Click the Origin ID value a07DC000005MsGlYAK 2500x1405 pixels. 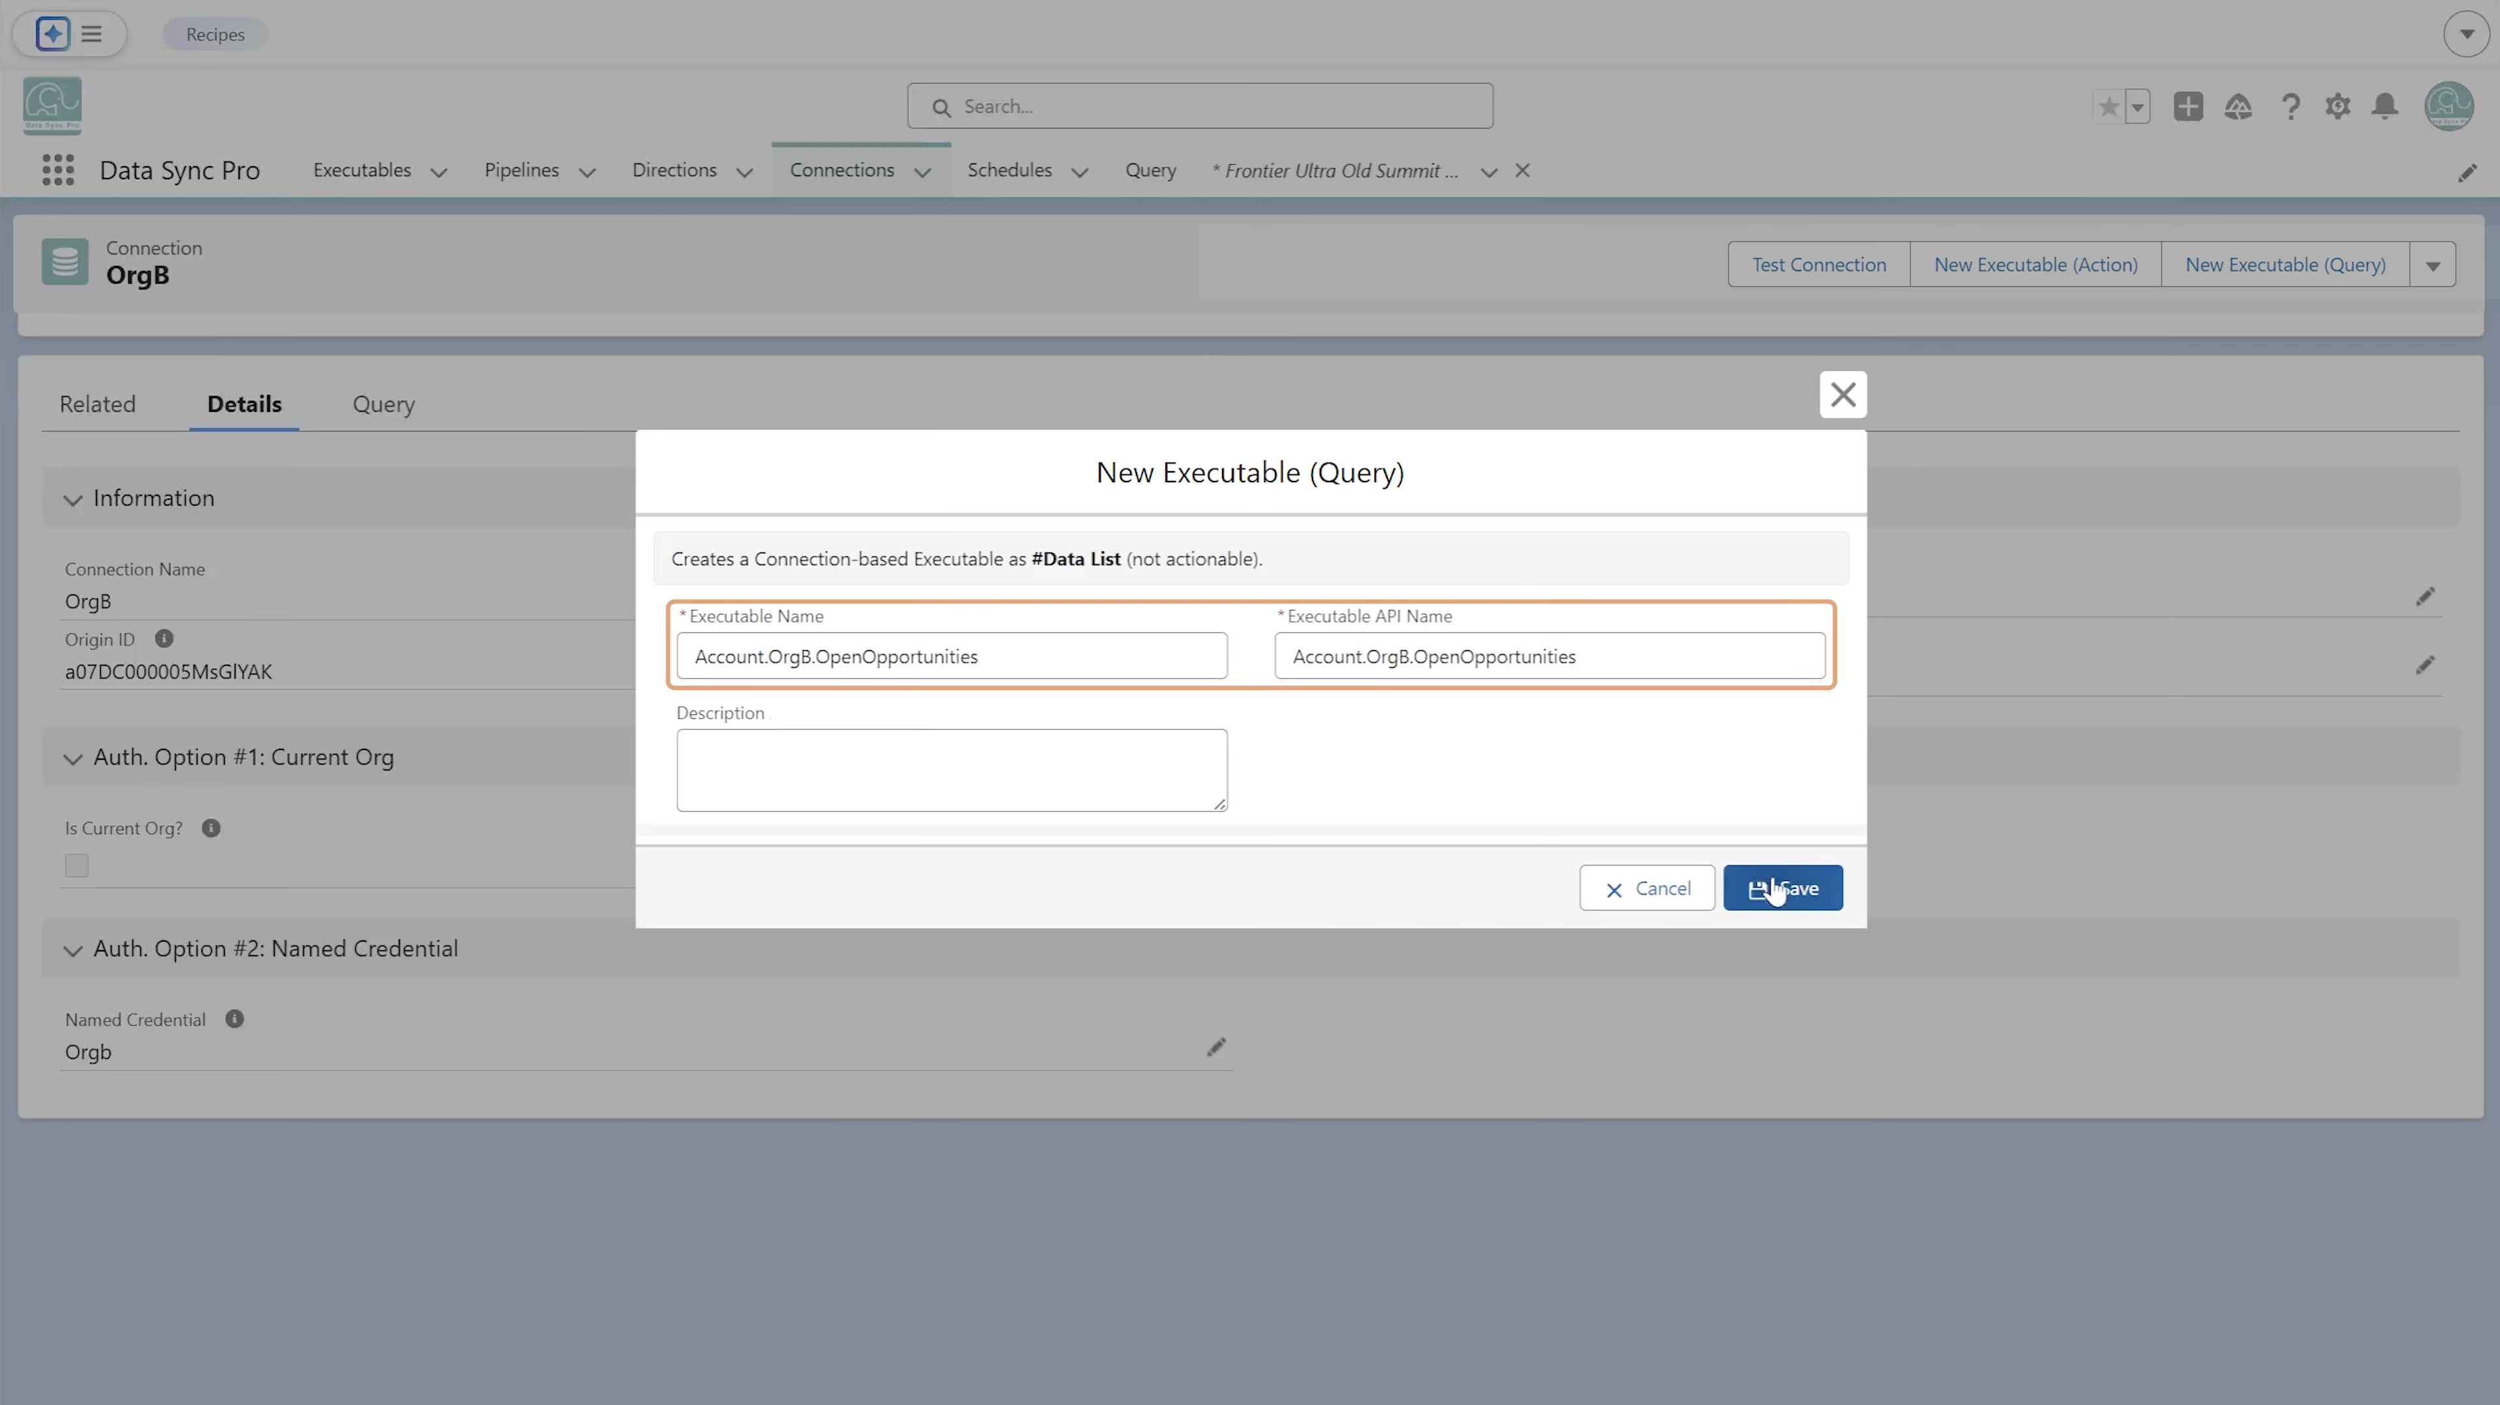pos(168,671)
